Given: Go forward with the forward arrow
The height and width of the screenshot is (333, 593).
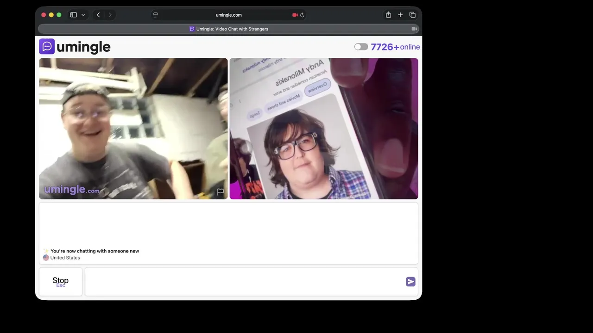Looking at the screenshot, I should coord(110,15).
